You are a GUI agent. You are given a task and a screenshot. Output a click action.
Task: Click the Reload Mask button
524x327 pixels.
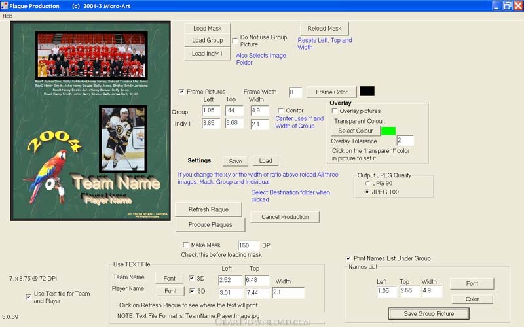click(324, 29)
